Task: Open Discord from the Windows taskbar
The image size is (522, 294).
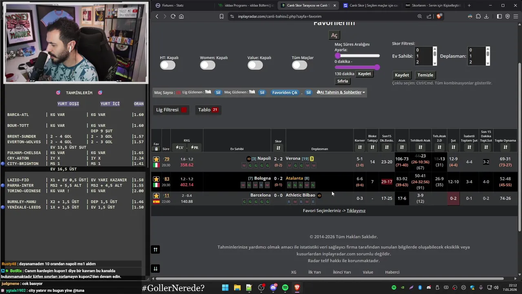Action: point(273,287)
